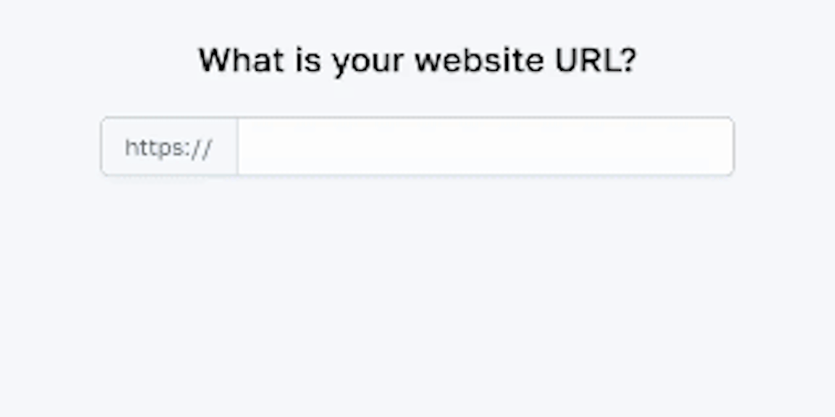Click the https:// prefix label
The width and height of the screenshot is (835, 417).
tap(169, 147)
